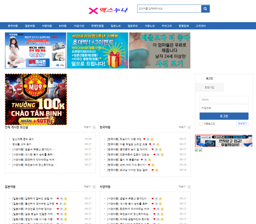Expand 더보기 for the 서양야동 section
Image resolution: width=256 pixels, height=224 pixels.
coord(182,186)
